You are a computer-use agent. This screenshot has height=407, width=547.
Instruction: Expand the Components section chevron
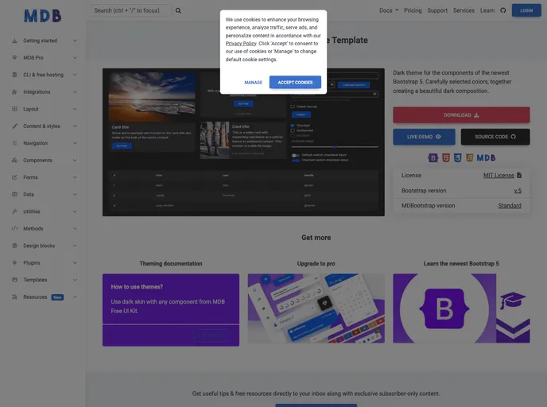click(x=75, y=161)
